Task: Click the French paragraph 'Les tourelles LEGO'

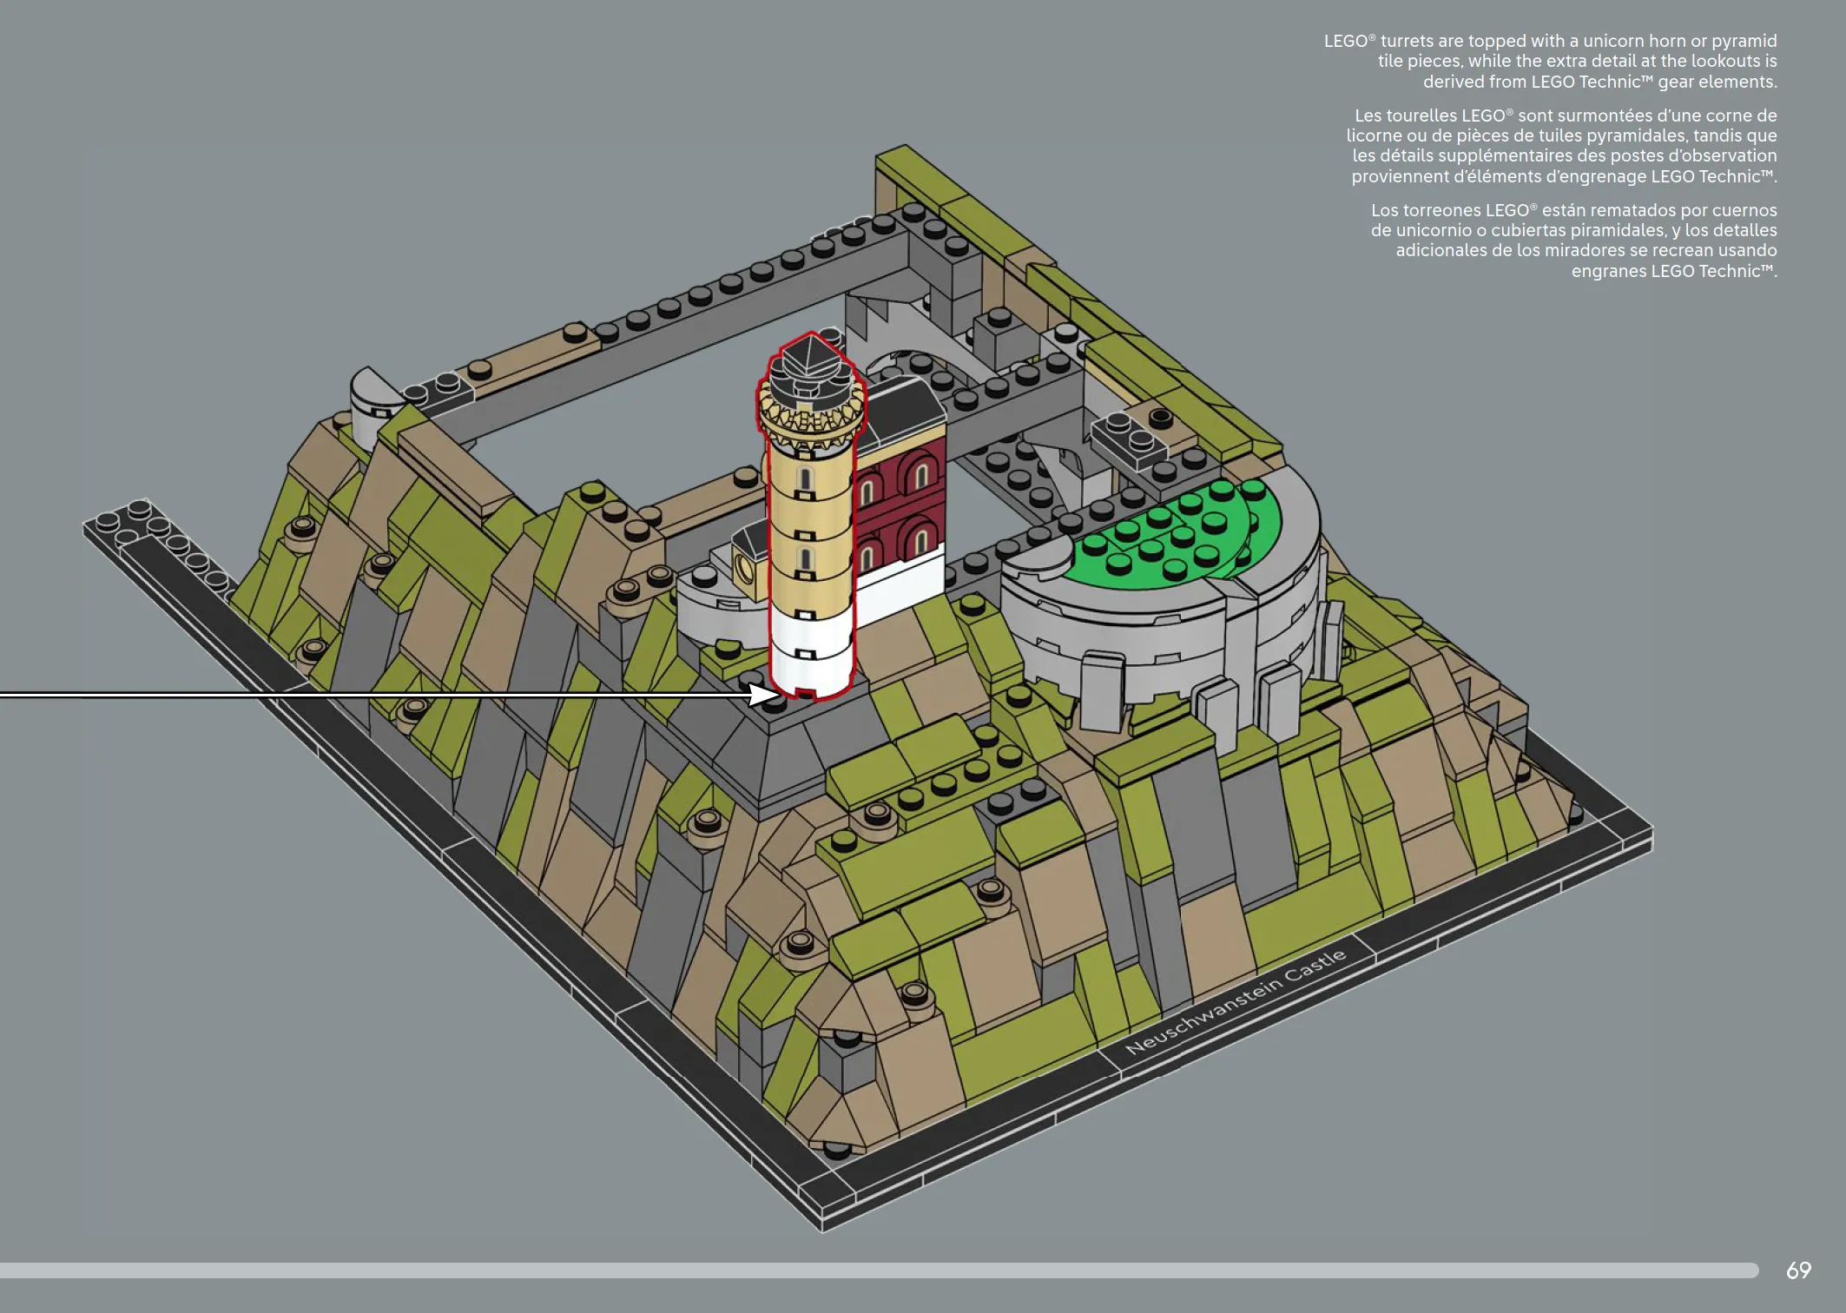Action: point(1561,146)
